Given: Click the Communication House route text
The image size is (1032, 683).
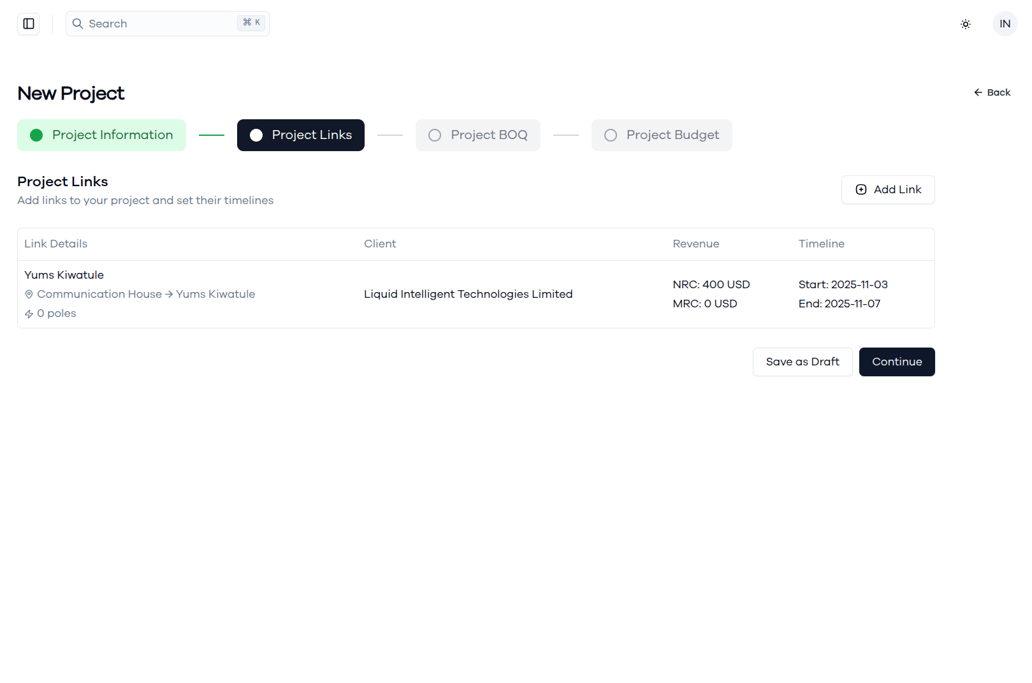Looking at the screenshot, I should (x=146, y=294).
